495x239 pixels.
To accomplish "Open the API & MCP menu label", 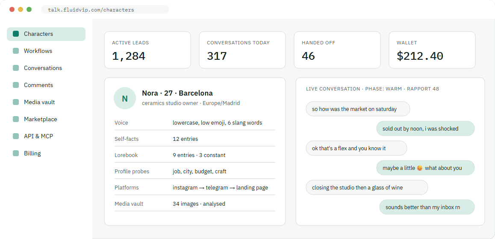I will (38, 136).
